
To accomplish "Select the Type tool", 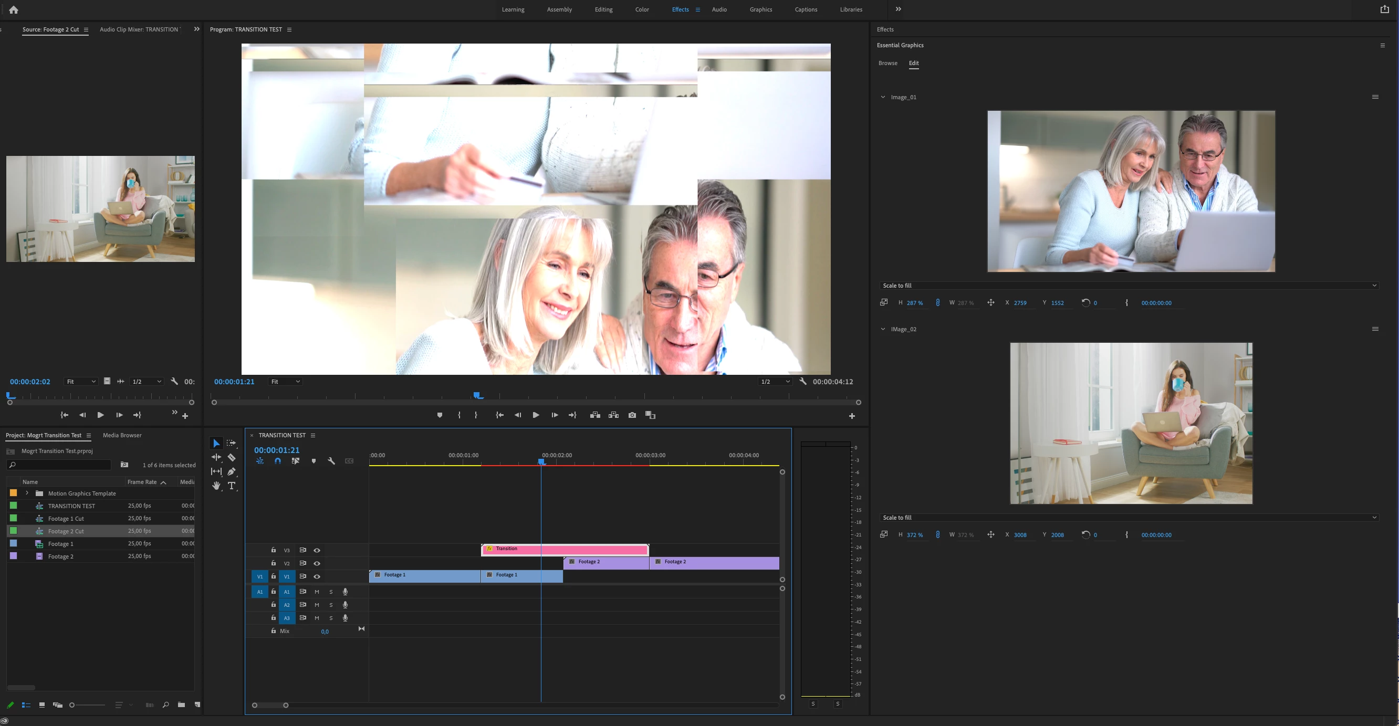I will pyautogui.click(x=232, y=486).
